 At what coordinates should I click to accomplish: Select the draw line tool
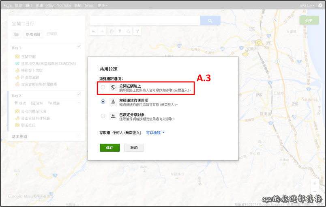[128, 31]
